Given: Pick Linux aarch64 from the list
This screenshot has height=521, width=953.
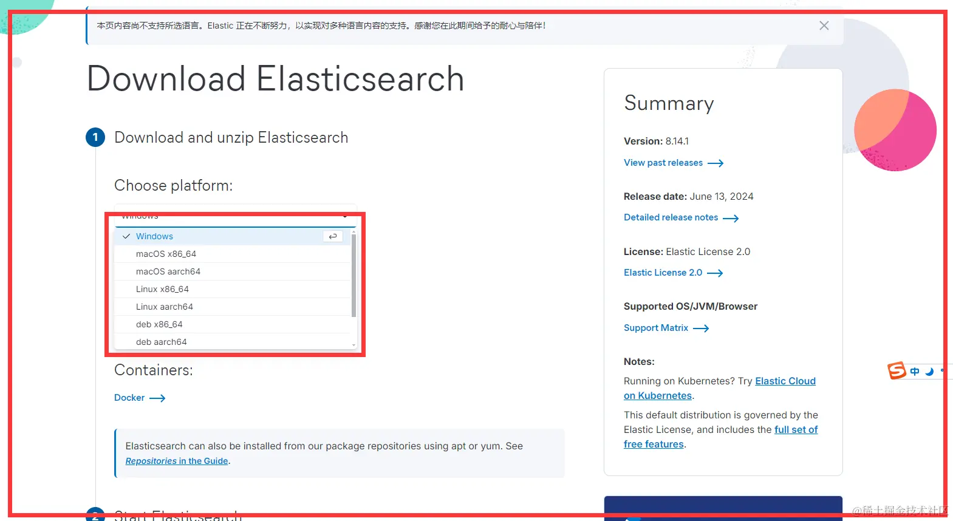Looking at the screenshot, I should (x=233, y=307).
